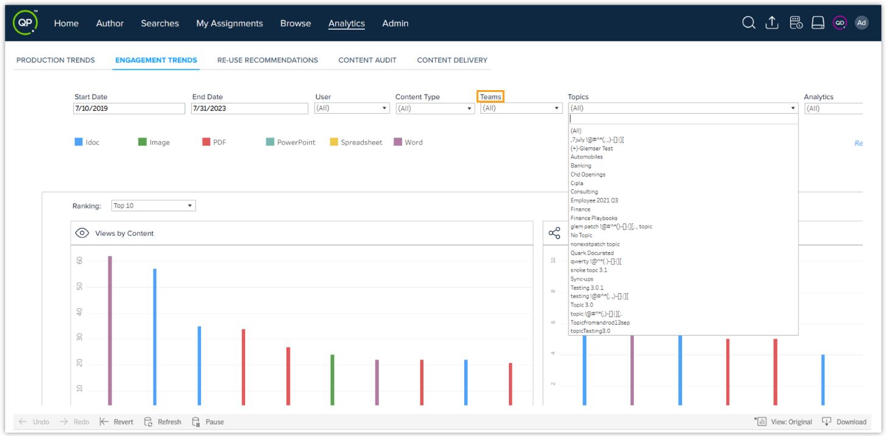Image resolution: width=886 pixels, height=436 pixels.
Task: Toggle the PDF legend item
Action: [214, 142]
